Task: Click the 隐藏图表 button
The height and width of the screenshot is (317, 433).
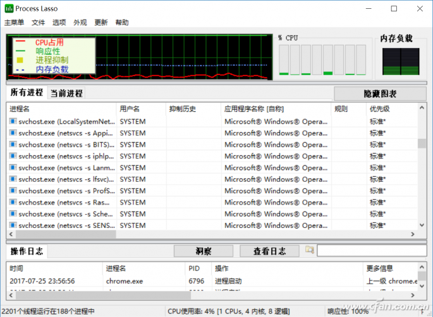Action: 380,94
